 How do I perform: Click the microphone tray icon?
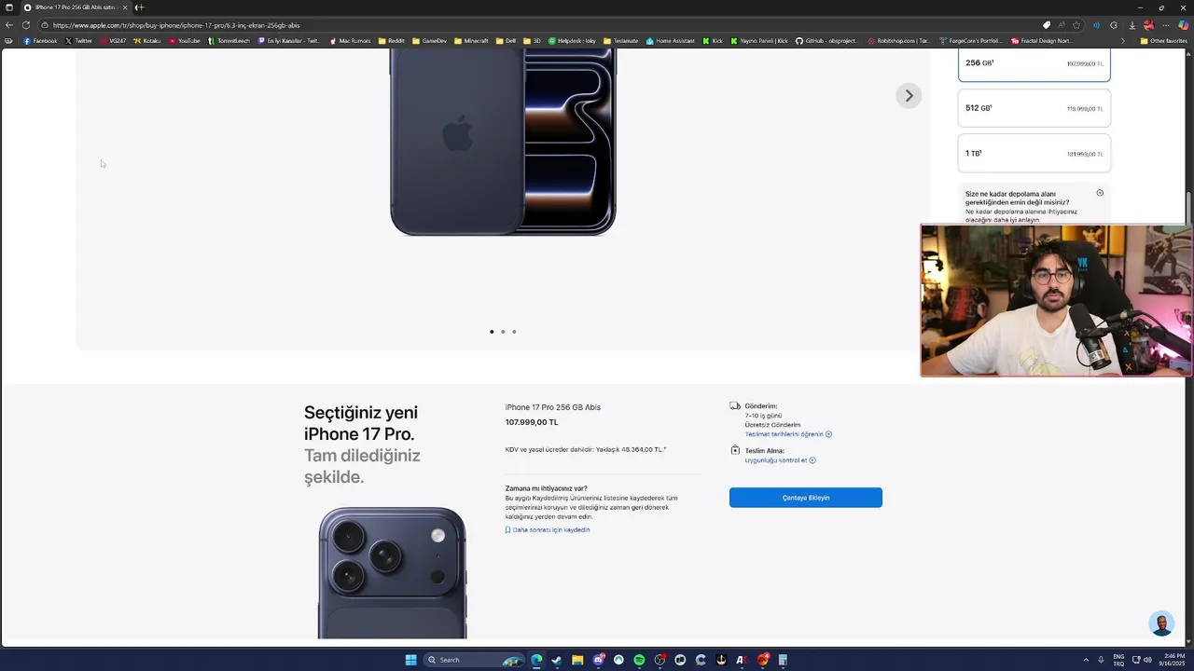coord(1101,660)
